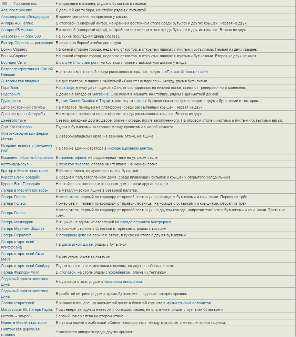Viewport: 296px width, 337px height.
Task: Go to the «Лагерь Сёрчлайт» page
Action: click(16, 235)
